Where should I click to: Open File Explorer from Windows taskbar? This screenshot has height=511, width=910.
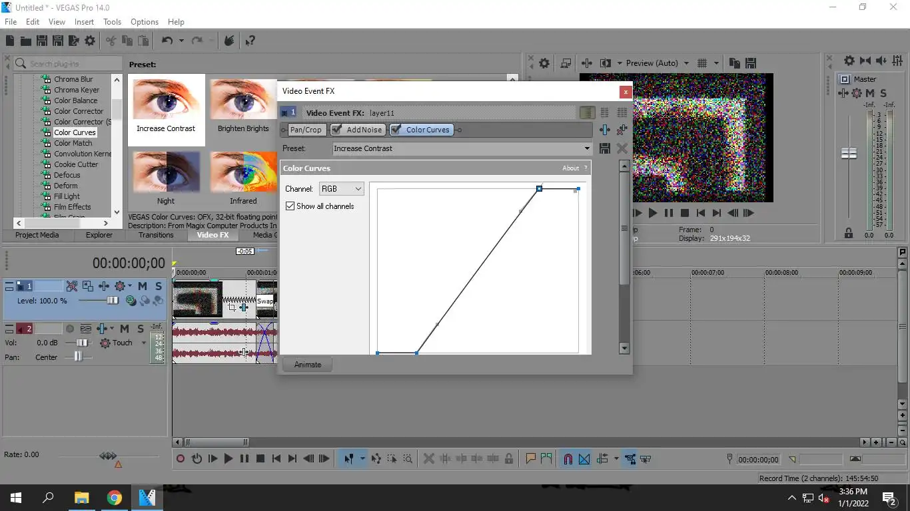coord(81,498)
